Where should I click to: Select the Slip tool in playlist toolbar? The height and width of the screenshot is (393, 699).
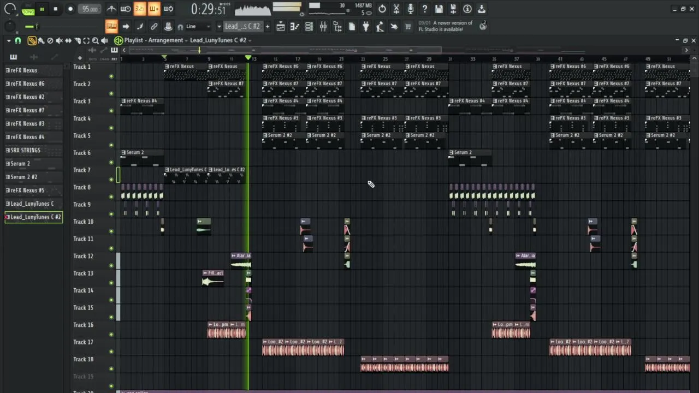[x=68, y=40]
